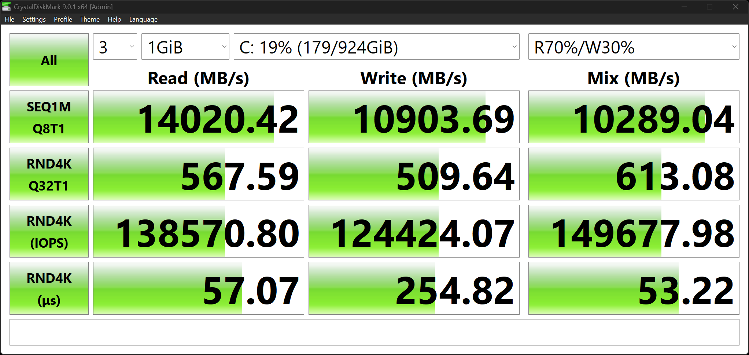Open the File menu
Screen dimensions: 749x355
pyautogui.click(x=10, y=19)
